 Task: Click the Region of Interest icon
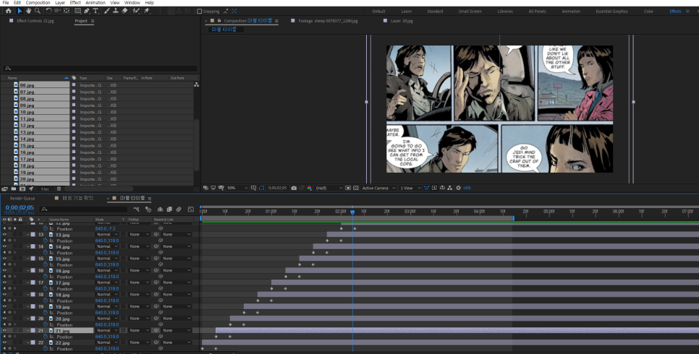[348, 188]
